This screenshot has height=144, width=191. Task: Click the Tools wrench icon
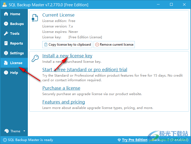[6, 34]
